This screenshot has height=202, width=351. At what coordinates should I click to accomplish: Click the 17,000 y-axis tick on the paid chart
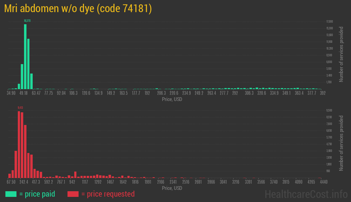pos(329,22)
